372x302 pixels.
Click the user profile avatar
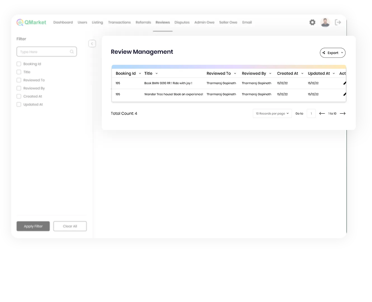coord(325,22)
